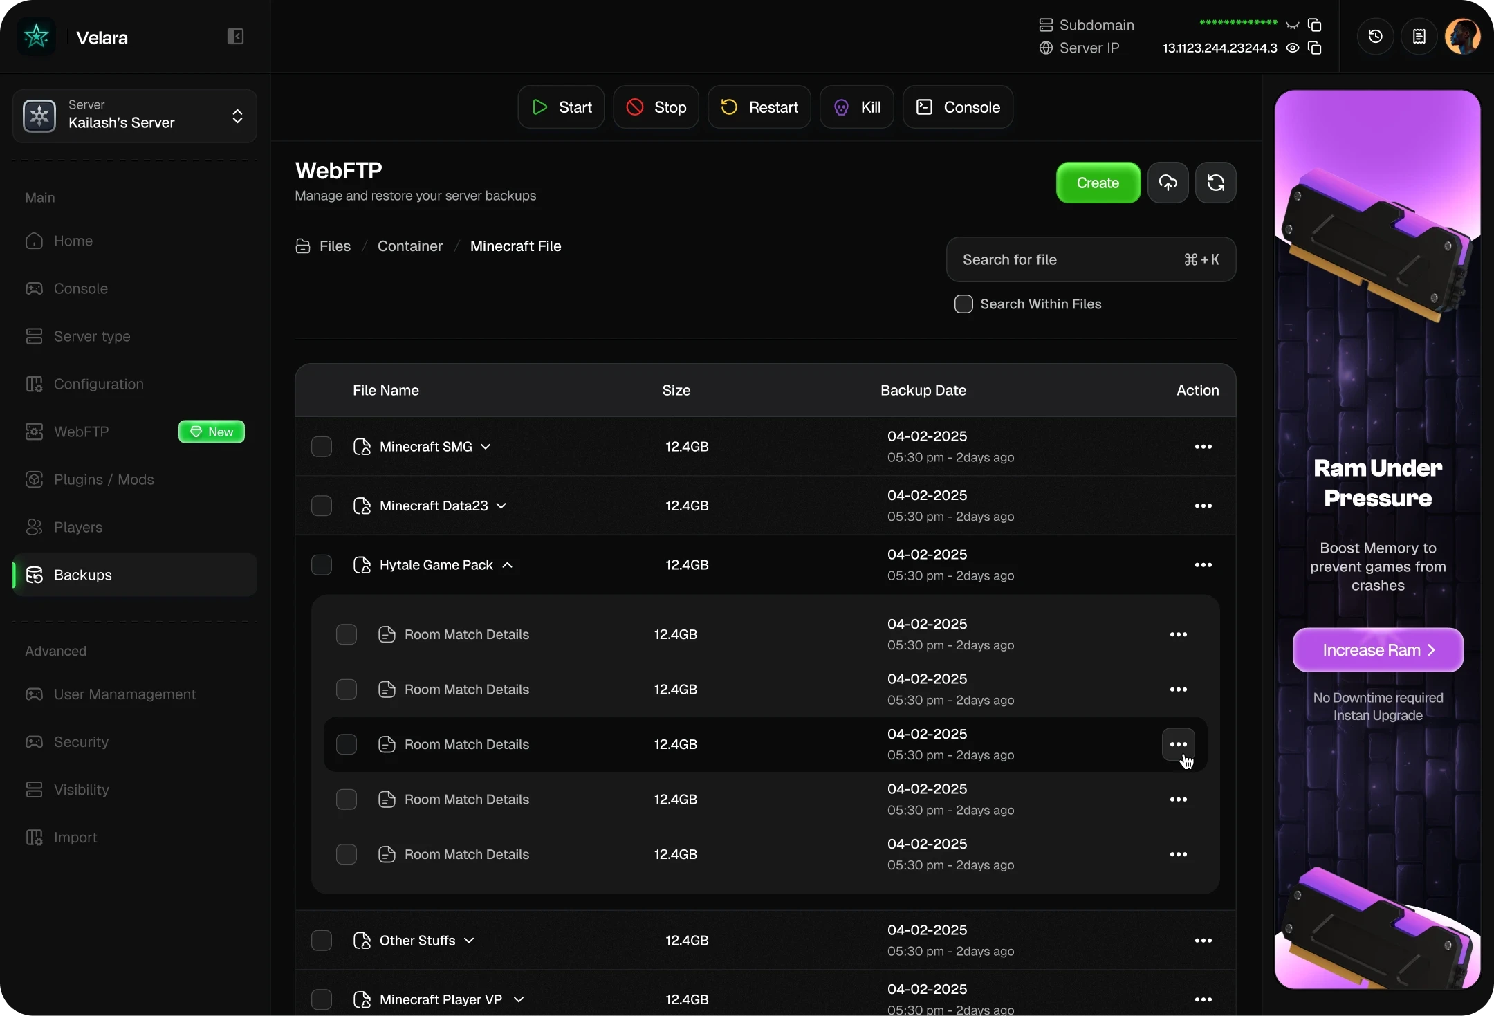1494x1016 pixels.
Task: Open first Room Match Details action menu
Action: pos(1179,634)
